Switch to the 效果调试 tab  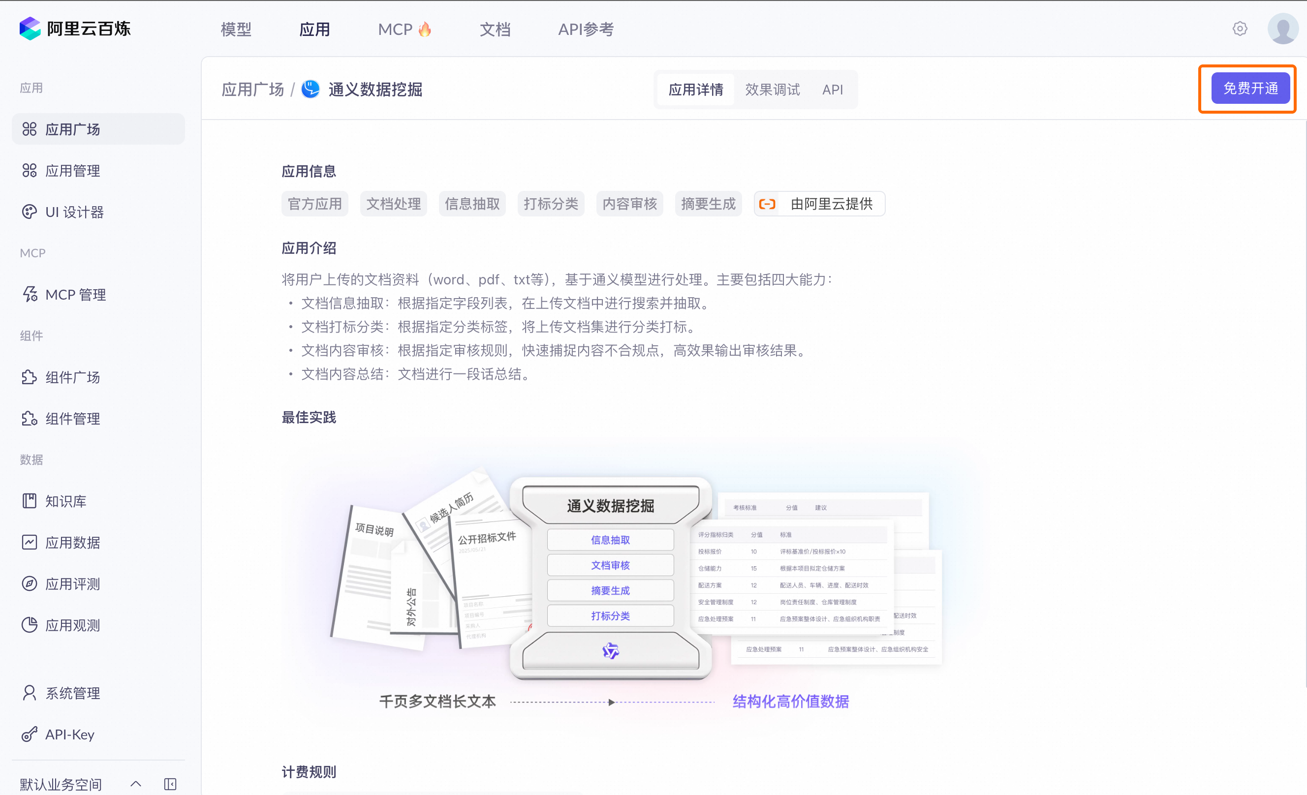pyautogui.click(x=772, y=90)
